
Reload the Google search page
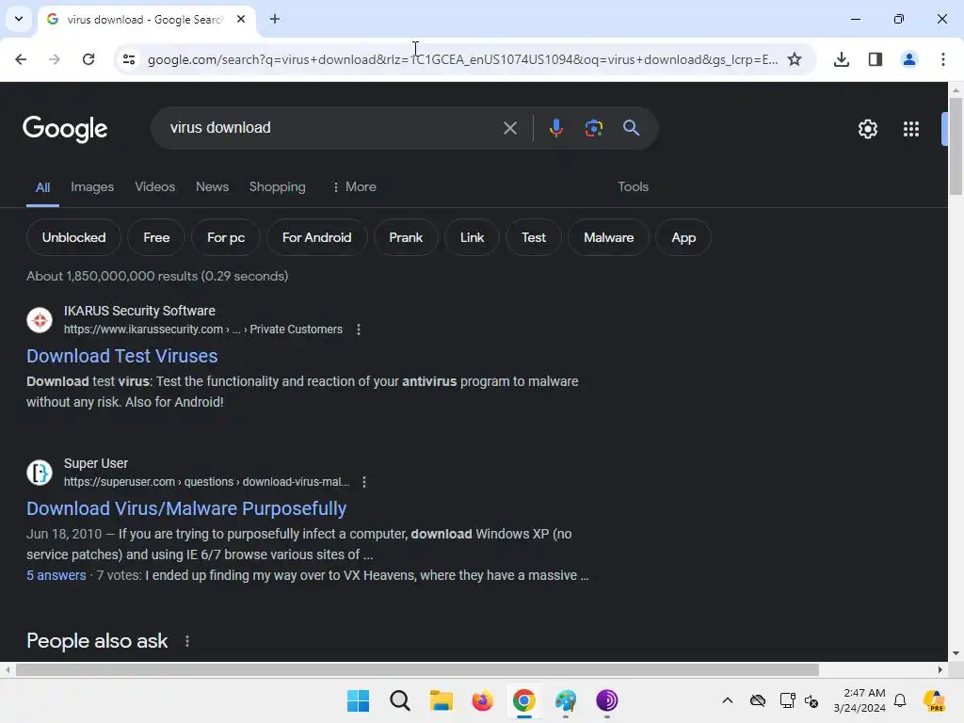[x=88, y=59]
